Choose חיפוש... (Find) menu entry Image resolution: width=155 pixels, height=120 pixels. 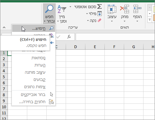[x=34, y=28]
